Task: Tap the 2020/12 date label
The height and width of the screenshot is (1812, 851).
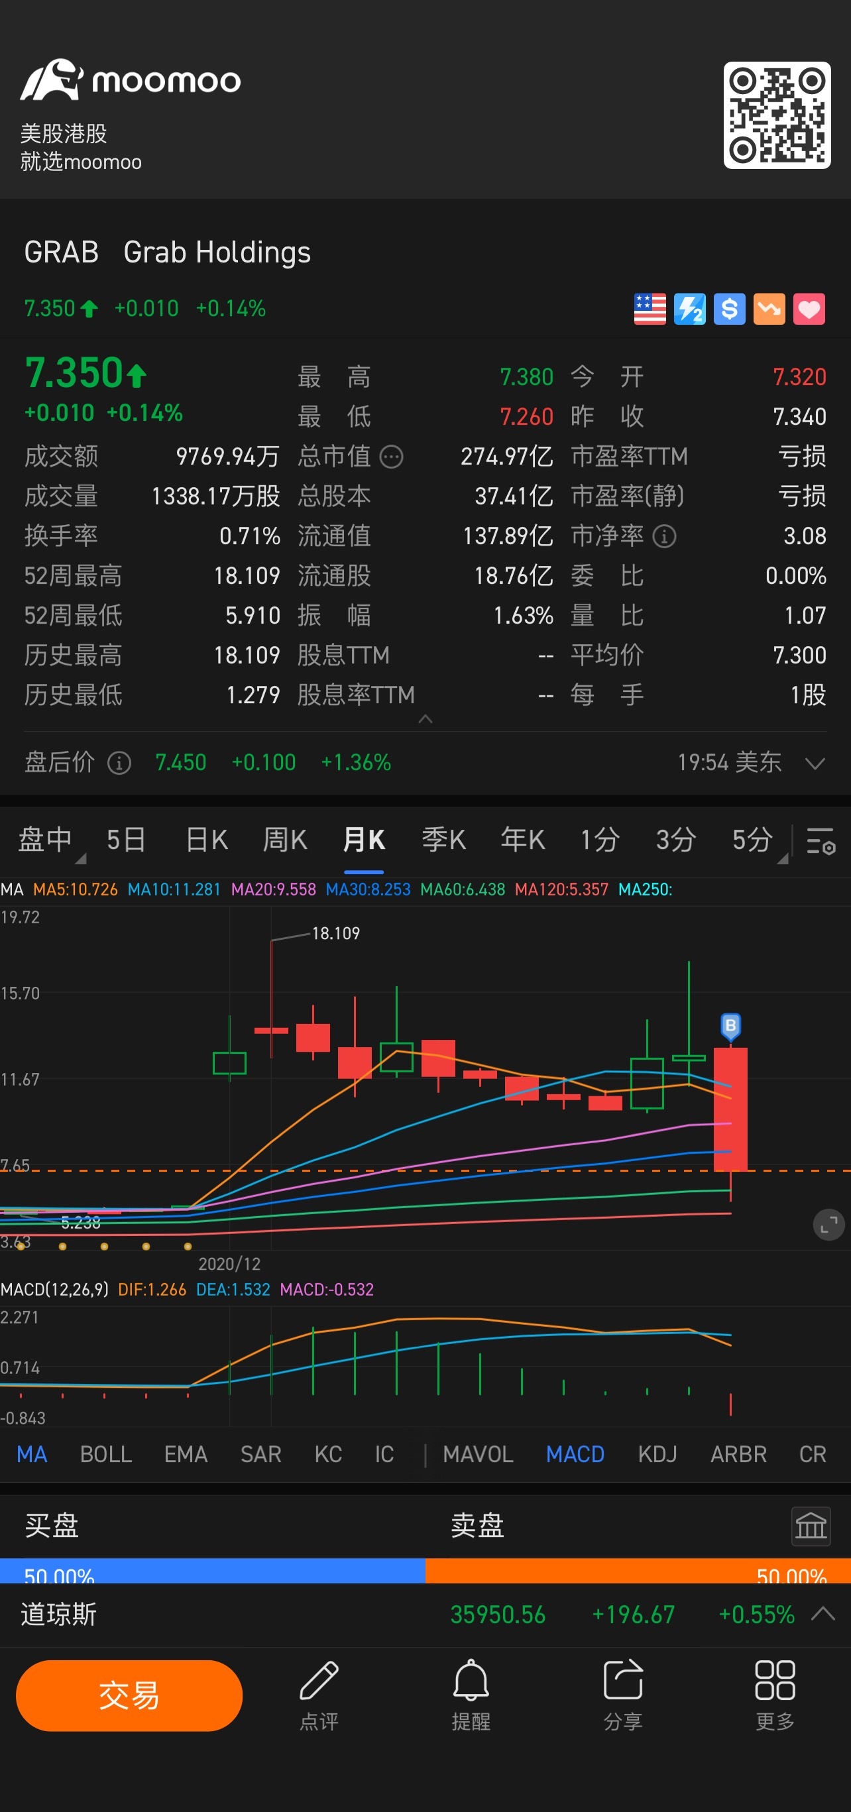Action: 229,1264
